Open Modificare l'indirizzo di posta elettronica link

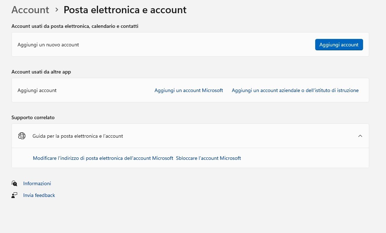tap(103, 158)
